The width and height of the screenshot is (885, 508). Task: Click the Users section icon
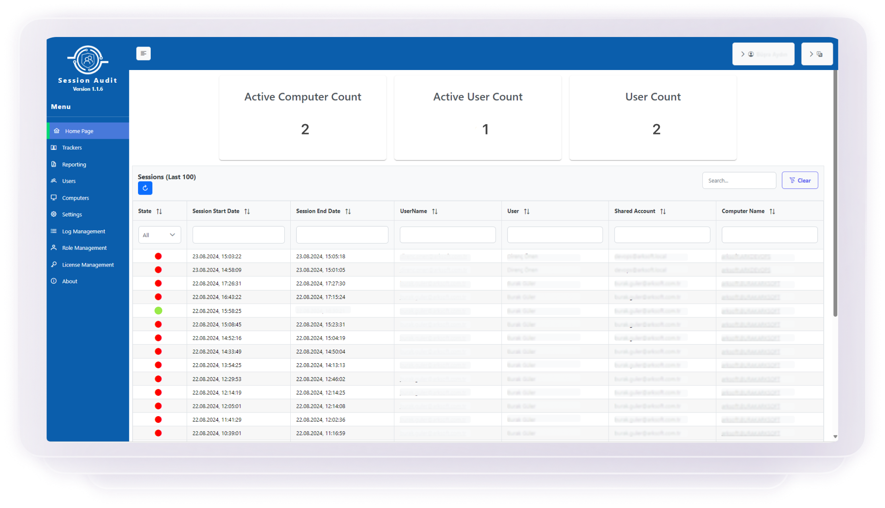click(x=54, y=181)
